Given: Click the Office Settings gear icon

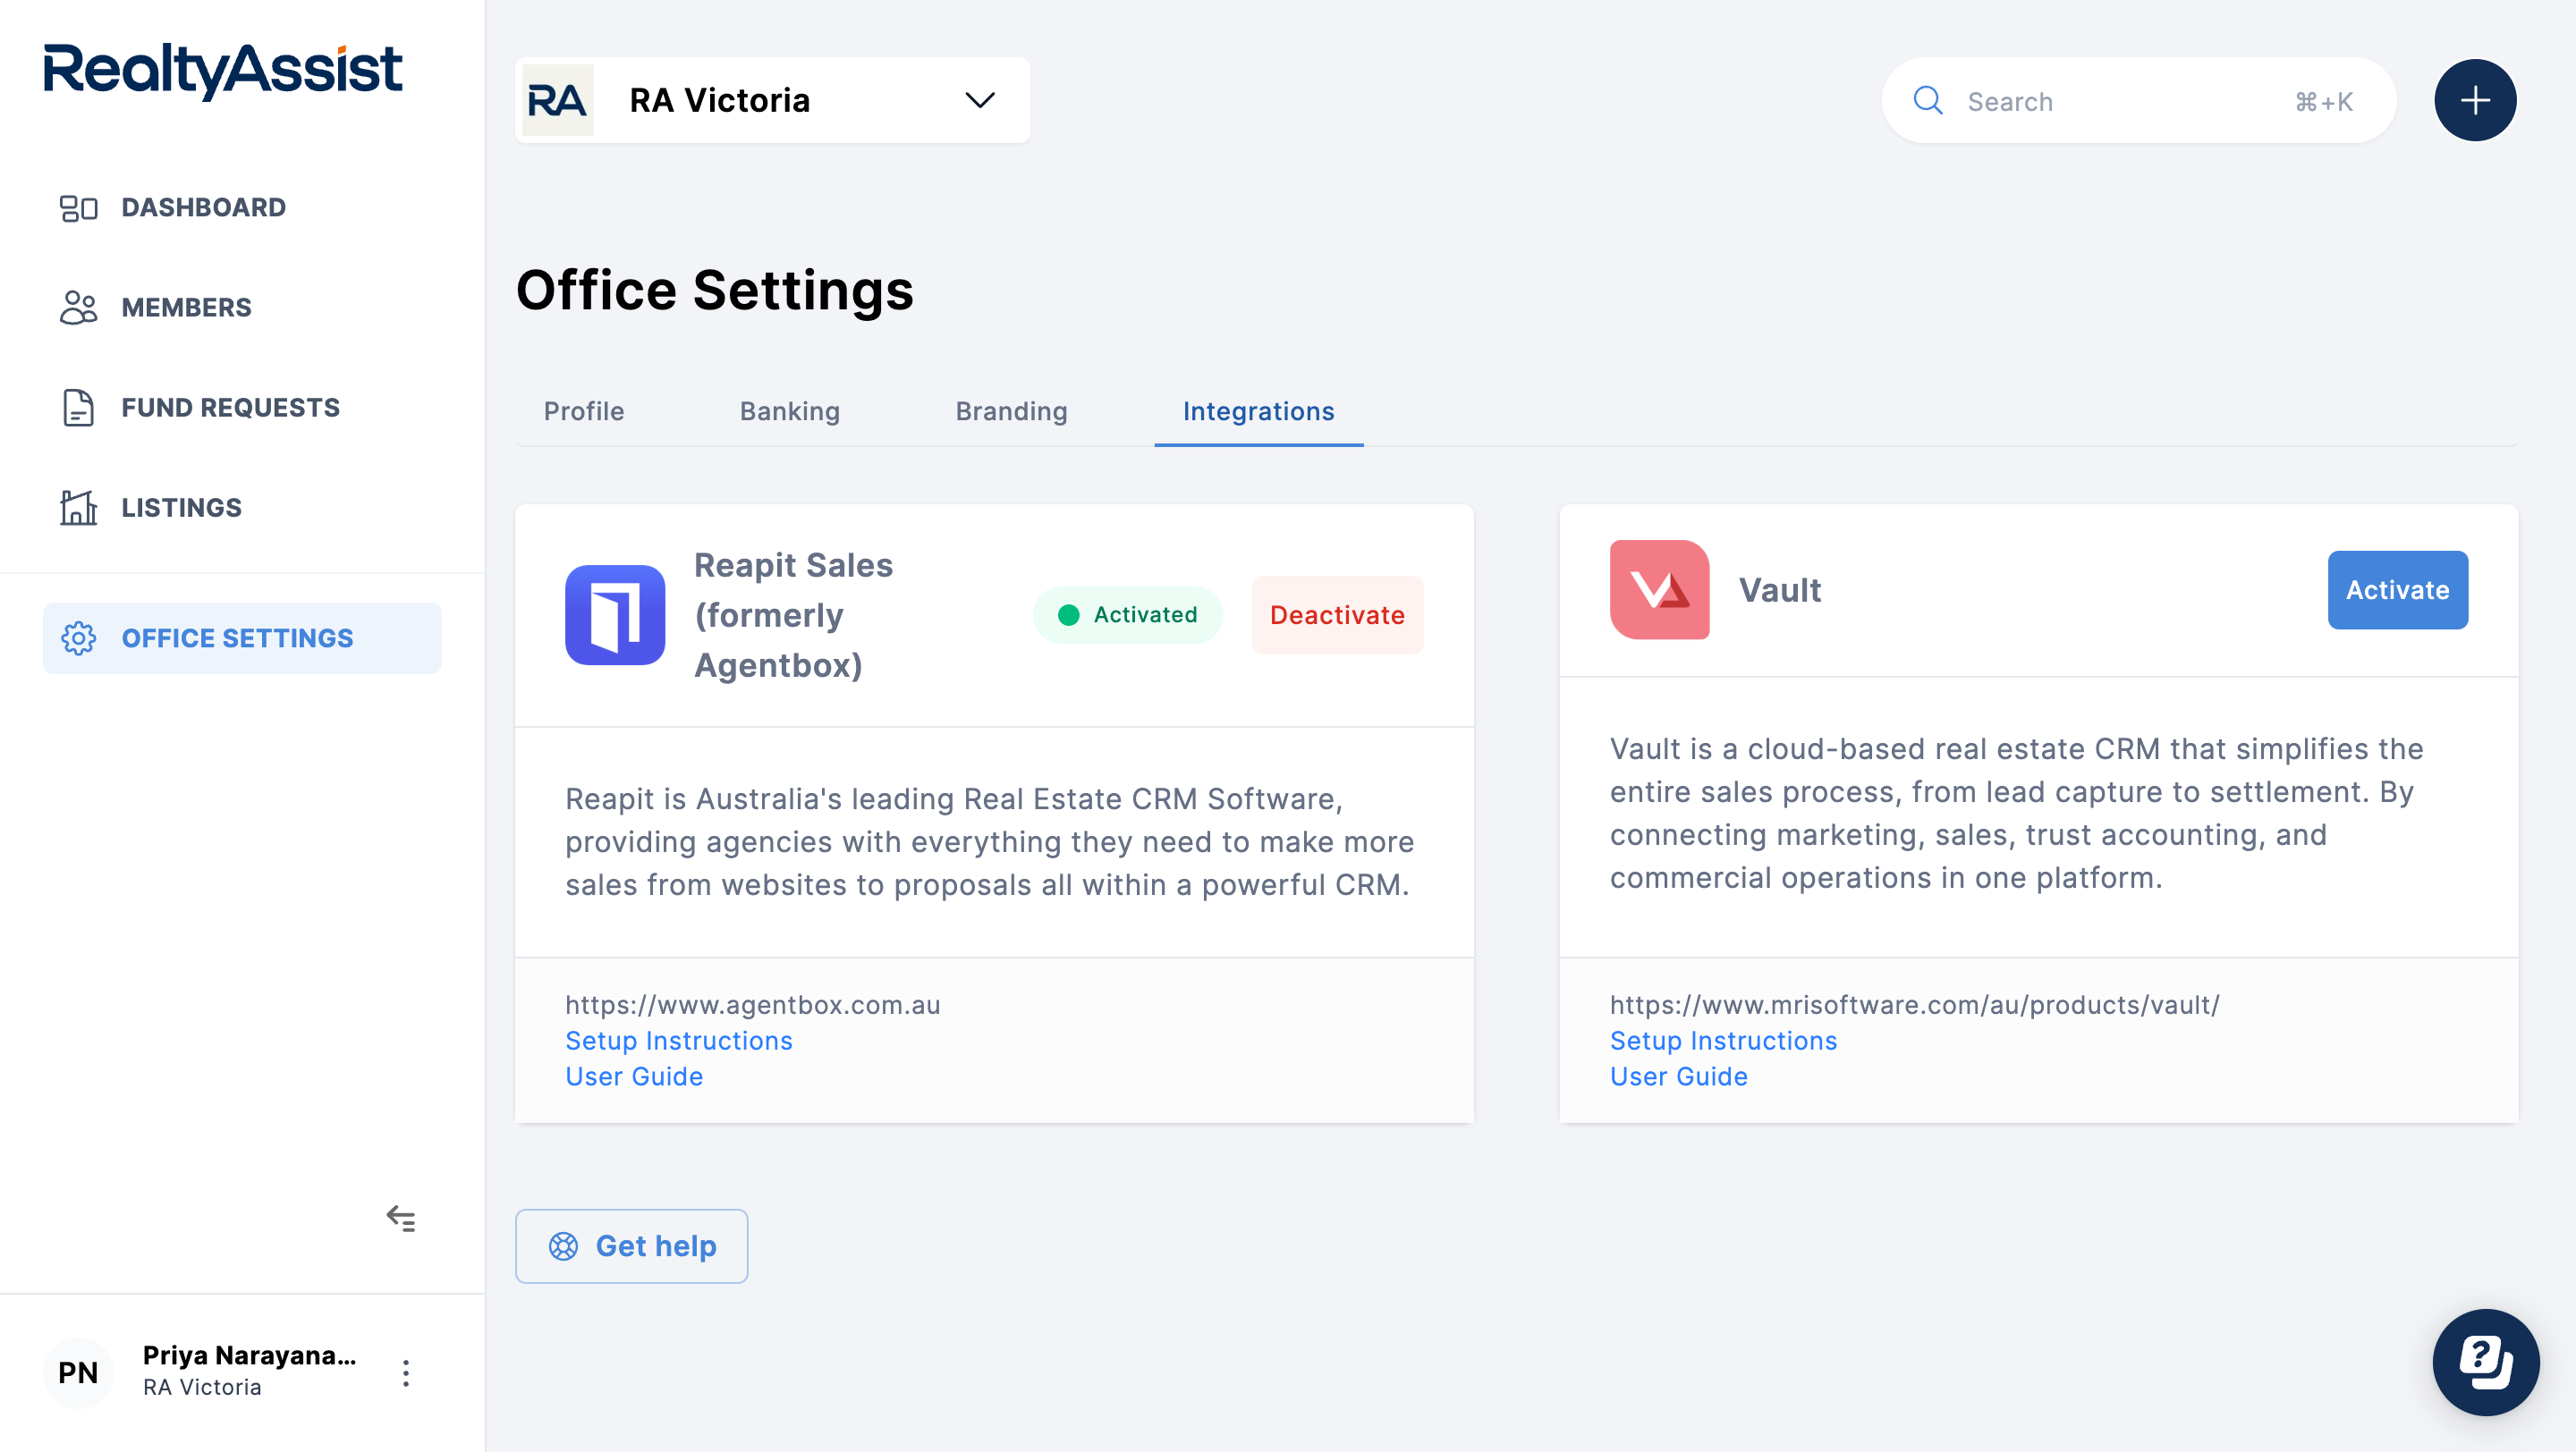Looking at the screenshot, I should point(78,638).
